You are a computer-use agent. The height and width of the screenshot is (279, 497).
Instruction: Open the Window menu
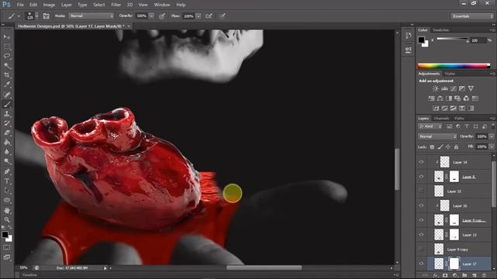pos(162,5)
